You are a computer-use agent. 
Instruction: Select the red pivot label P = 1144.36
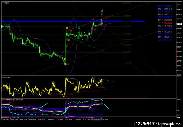(165, 23)
